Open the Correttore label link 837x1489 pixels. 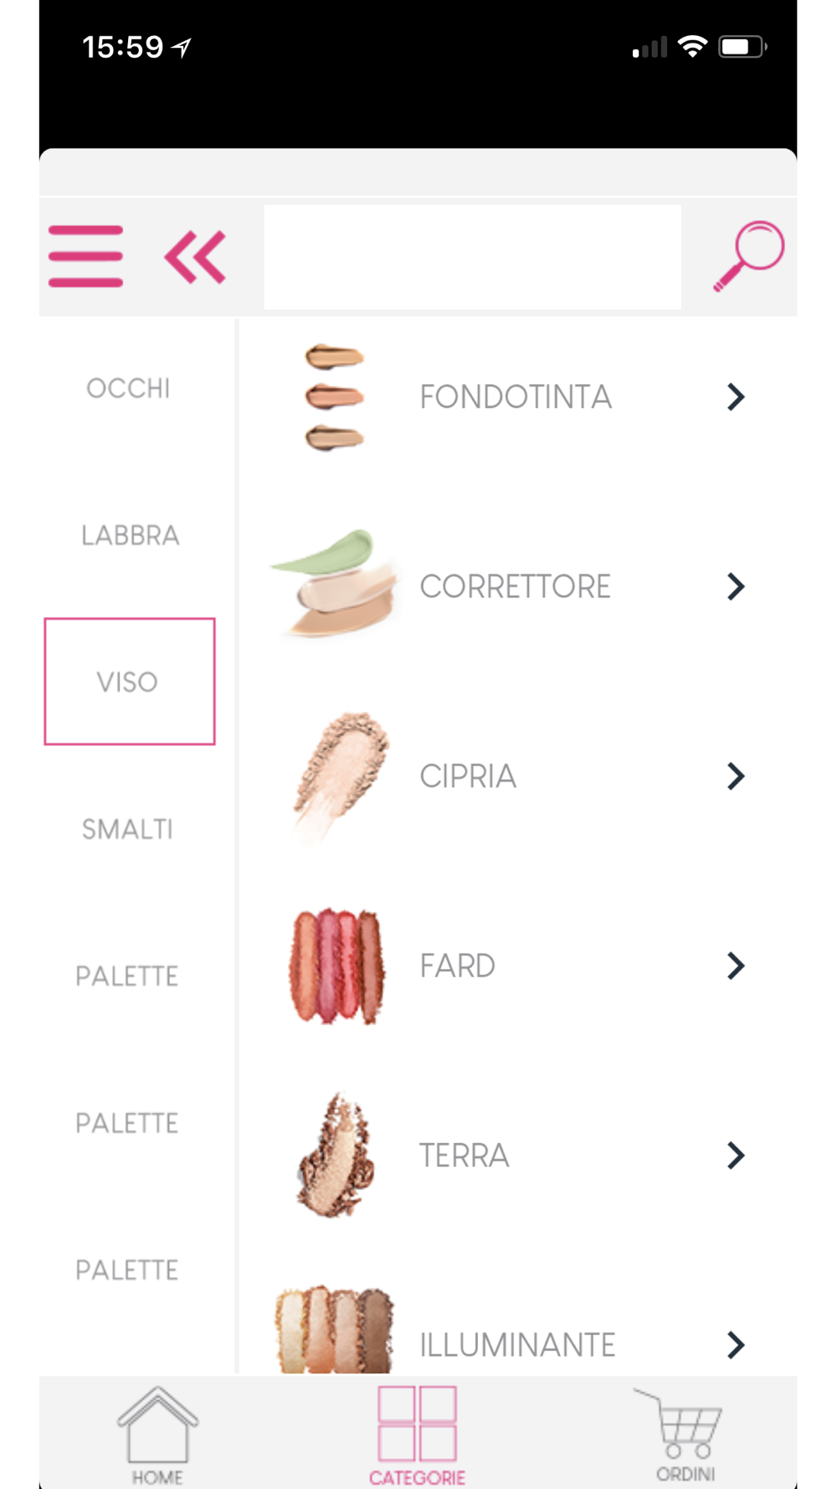(515, 587)
